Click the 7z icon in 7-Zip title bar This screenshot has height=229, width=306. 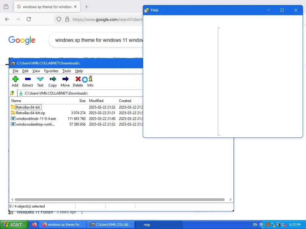13,64
